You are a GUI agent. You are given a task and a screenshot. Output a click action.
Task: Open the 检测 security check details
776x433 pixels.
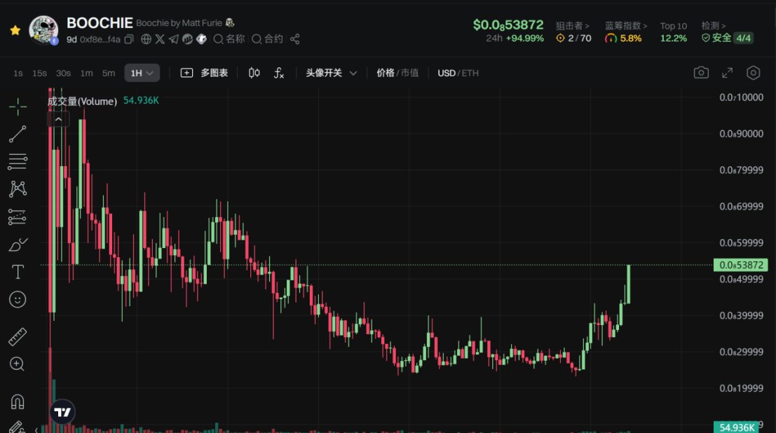[713, 26]
